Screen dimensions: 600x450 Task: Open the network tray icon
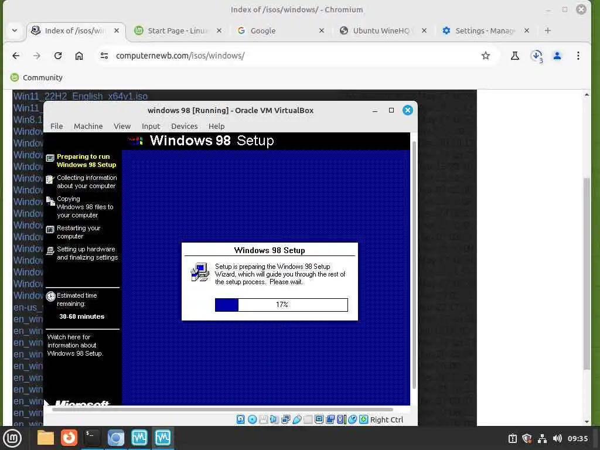542,438
